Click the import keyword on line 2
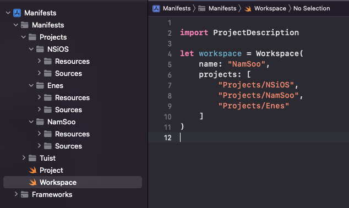 click(194, 32)
